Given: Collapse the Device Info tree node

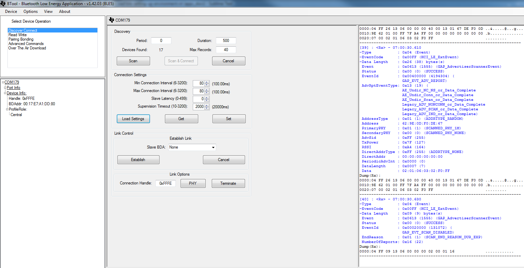Looking at the screenshot, I should click(5, 93).
